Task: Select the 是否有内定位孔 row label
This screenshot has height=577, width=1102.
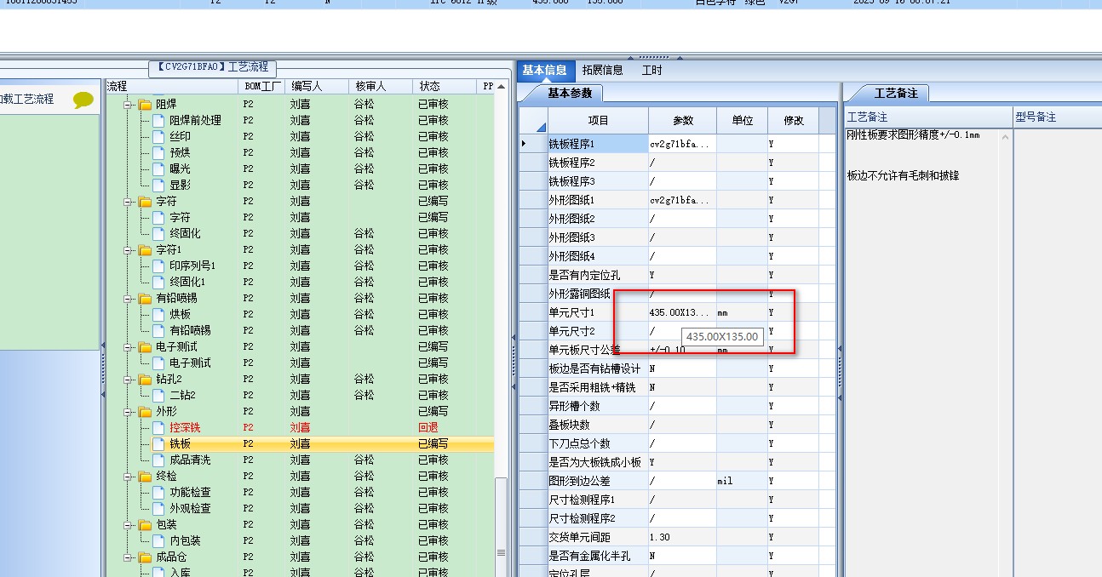Action: tap(599, 276)
